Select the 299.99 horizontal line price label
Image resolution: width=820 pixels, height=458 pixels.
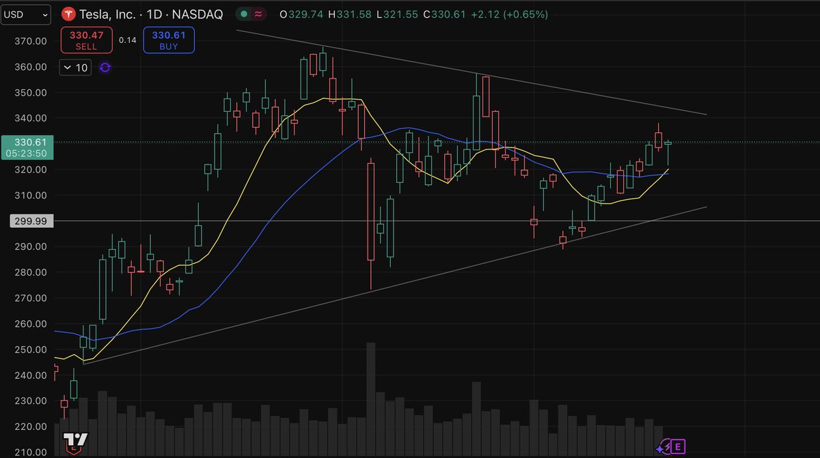(33, 221)
